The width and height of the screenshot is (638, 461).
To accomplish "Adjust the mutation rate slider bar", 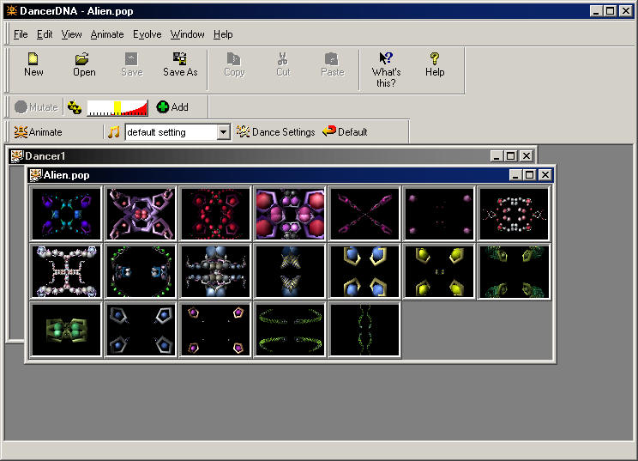I will pyautogui.click(x=117, y=107).
